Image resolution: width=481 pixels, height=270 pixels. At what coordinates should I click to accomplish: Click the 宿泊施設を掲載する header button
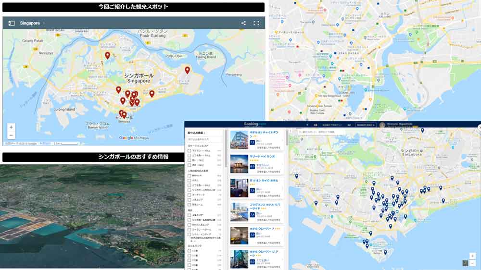[366, 125]
